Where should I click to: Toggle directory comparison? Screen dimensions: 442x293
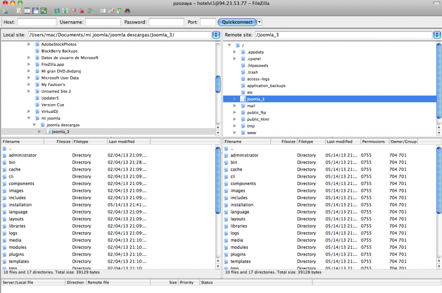point(111,11)
